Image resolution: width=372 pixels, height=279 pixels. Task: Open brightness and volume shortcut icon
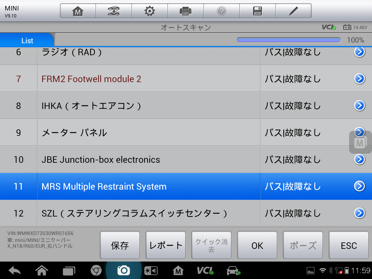(x=151, y=270)
